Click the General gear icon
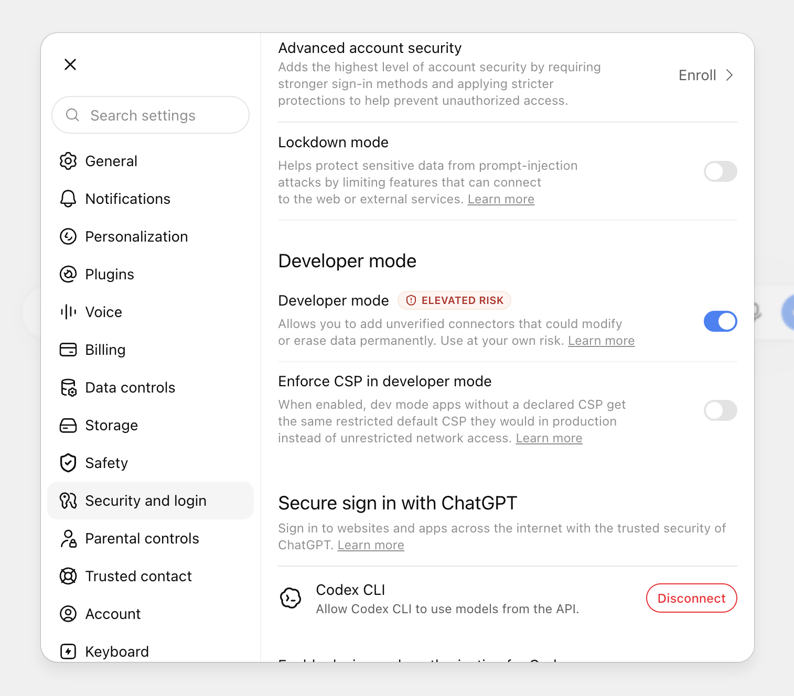Image resolution: width=794 pixels, height=696 pixels. pos(68,161)
